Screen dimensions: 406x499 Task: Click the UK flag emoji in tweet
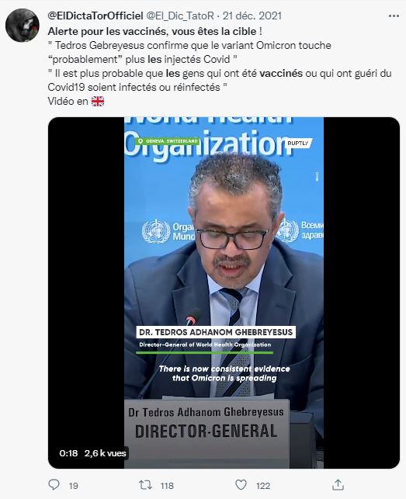[x=98, y=101]
